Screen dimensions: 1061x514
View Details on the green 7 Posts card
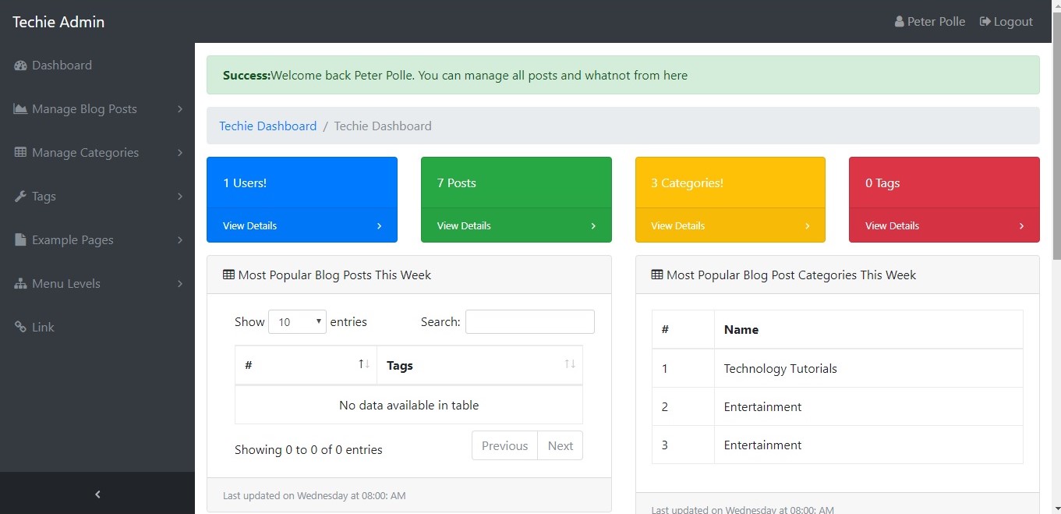[x=515, y=225]
